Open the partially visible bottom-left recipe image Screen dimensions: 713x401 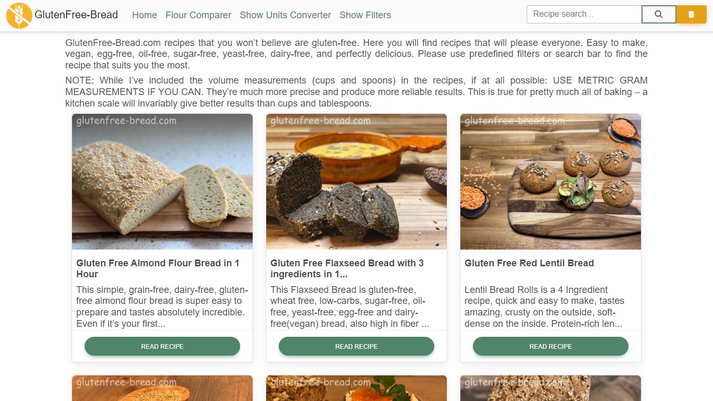tap(162, 388)
